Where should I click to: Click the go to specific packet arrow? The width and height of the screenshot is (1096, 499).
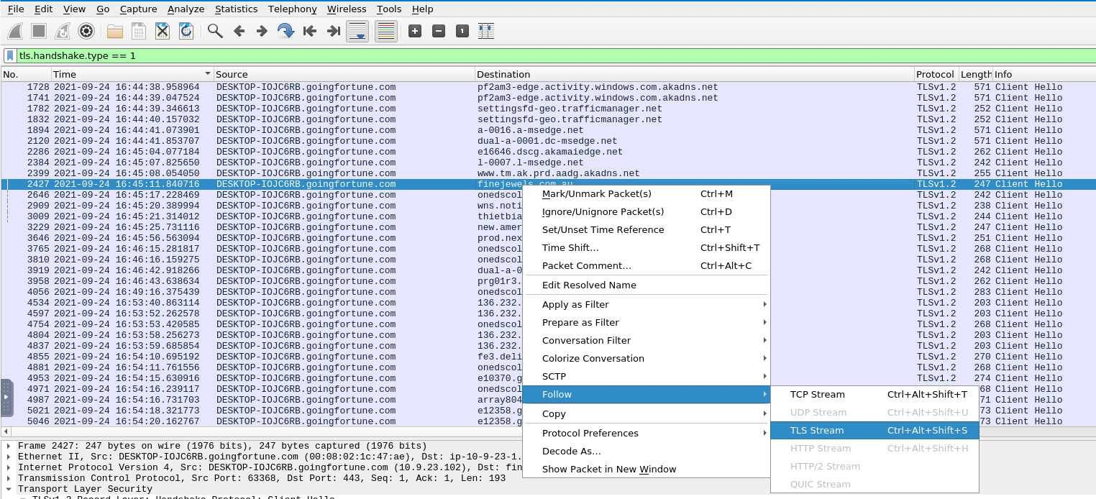point(286,31)
